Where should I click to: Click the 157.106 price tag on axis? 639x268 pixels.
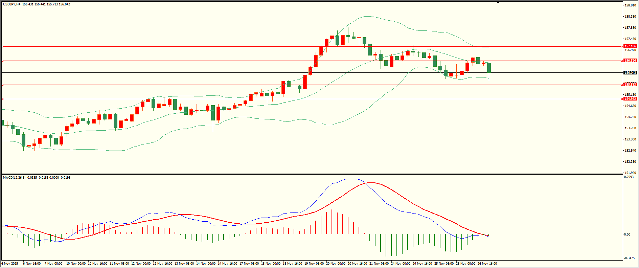tap(630, 46)
